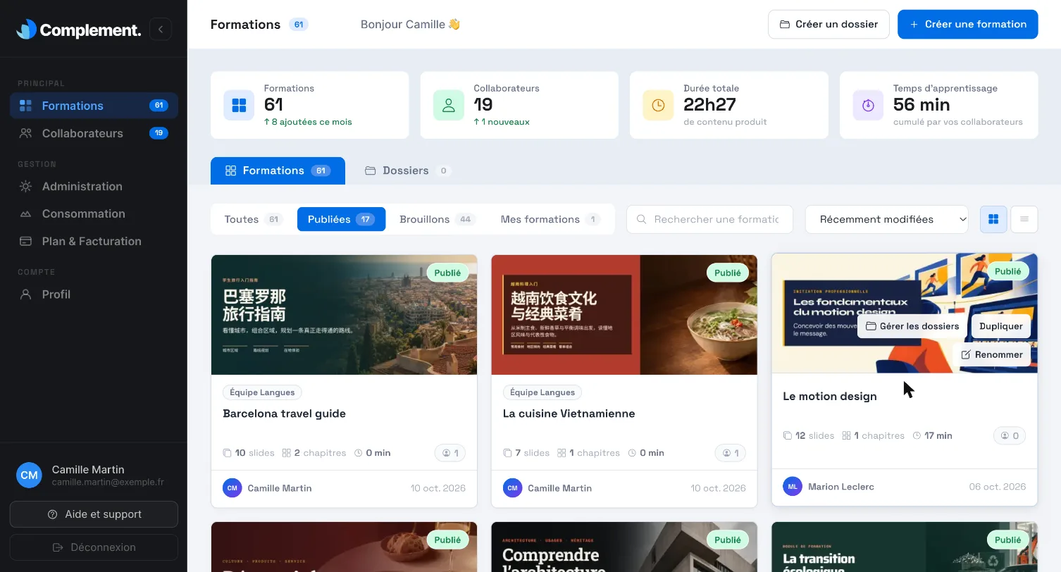This screenshot has width=1061, height=572.
Task: Switch to list view
Action: pos(1024,219)
